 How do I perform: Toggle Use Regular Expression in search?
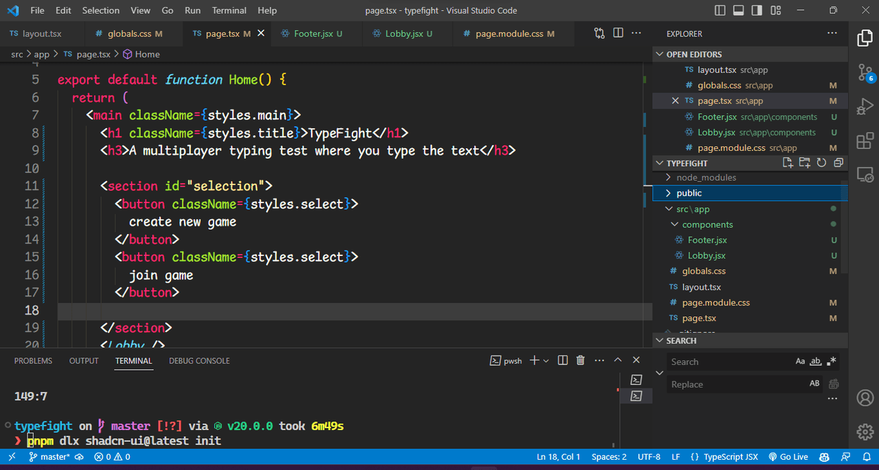click(832, 361)
